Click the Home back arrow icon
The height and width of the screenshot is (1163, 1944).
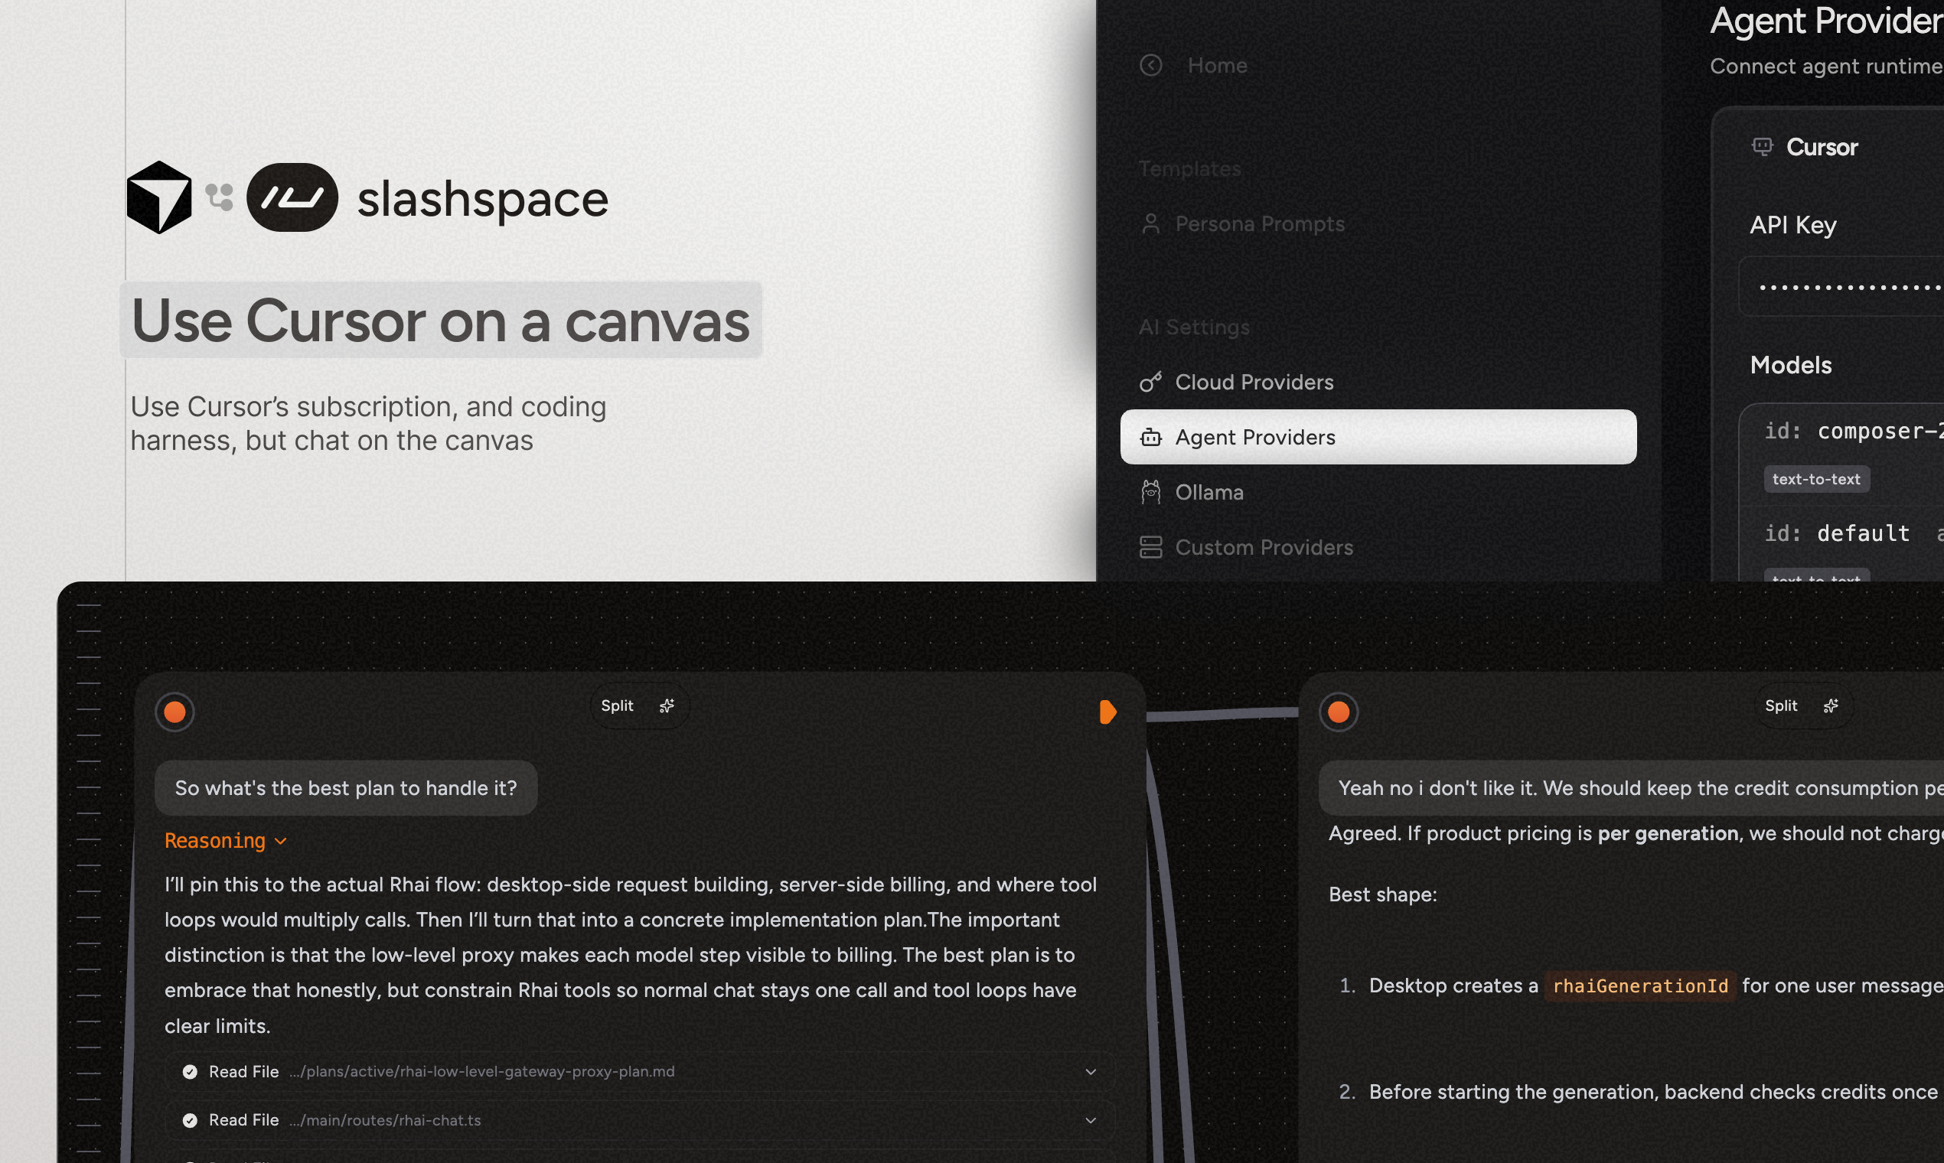coord(1150,65)
